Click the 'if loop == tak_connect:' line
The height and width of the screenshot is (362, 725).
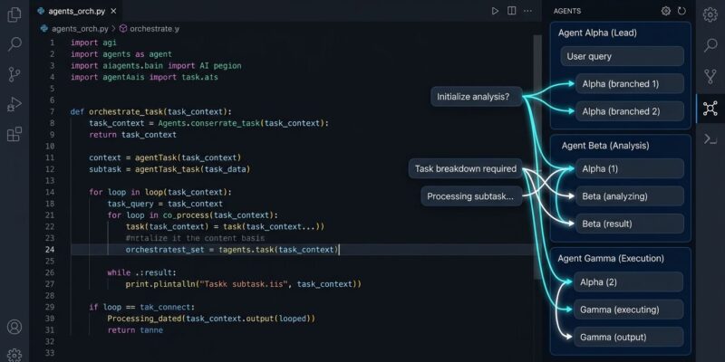(142, 307)
